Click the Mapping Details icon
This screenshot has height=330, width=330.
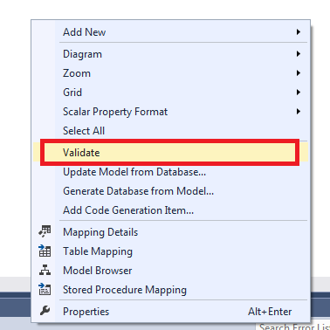pos(45,231)
